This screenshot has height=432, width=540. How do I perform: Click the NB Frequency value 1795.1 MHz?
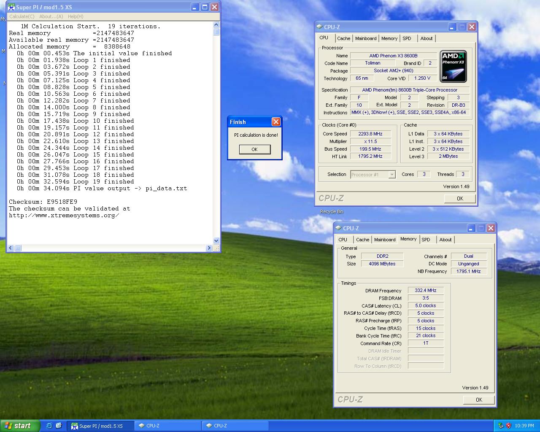point(469,271)
